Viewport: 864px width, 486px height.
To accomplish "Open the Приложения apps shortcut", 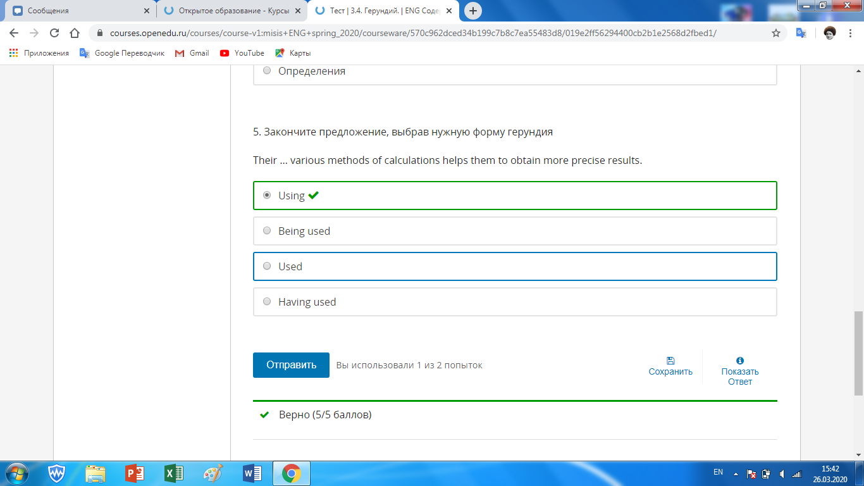I will click(x=39, y=53).
